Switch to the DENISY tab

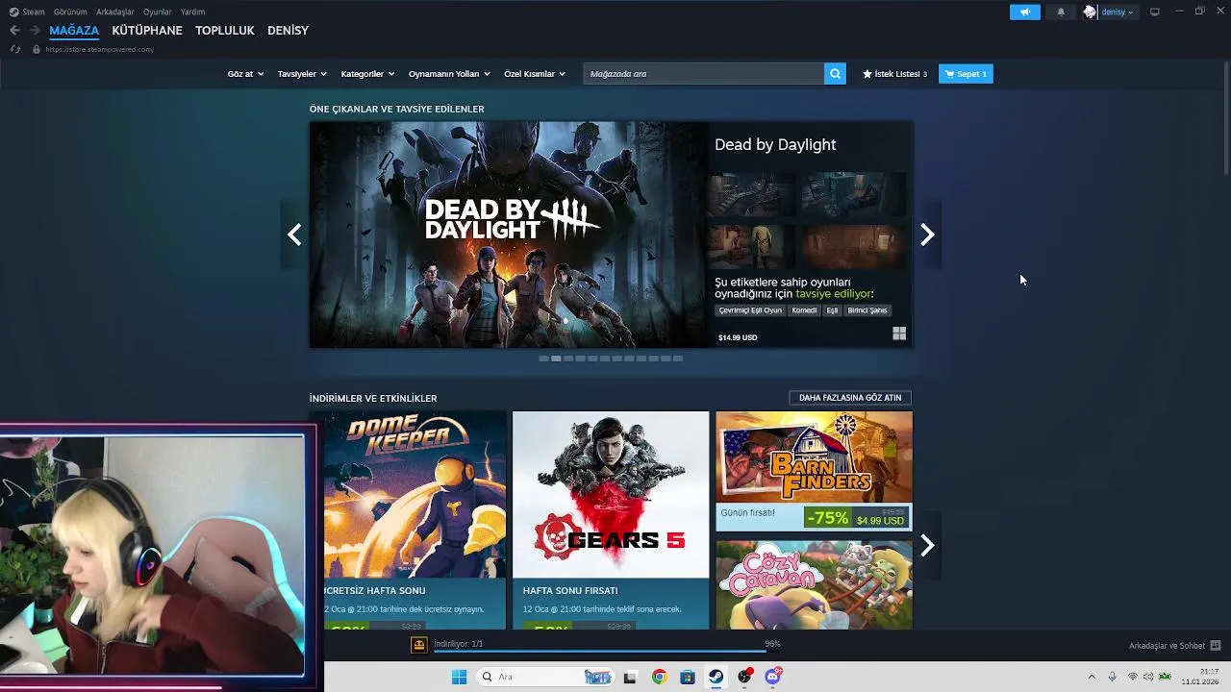coord(288,31)
